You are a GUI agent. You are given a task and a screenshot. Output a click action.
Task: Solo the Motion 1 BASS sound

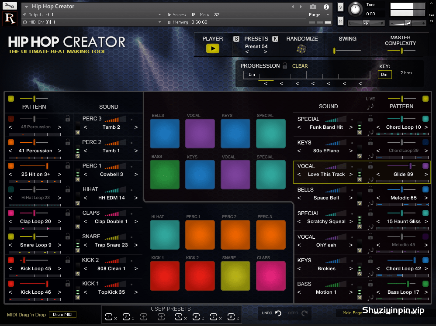pos(359,297)
